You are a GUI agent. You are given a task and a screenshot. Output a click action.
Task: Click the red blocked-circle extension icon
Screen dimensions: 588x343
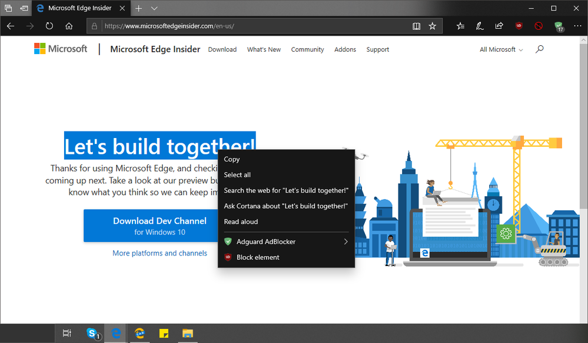[539, 26]
